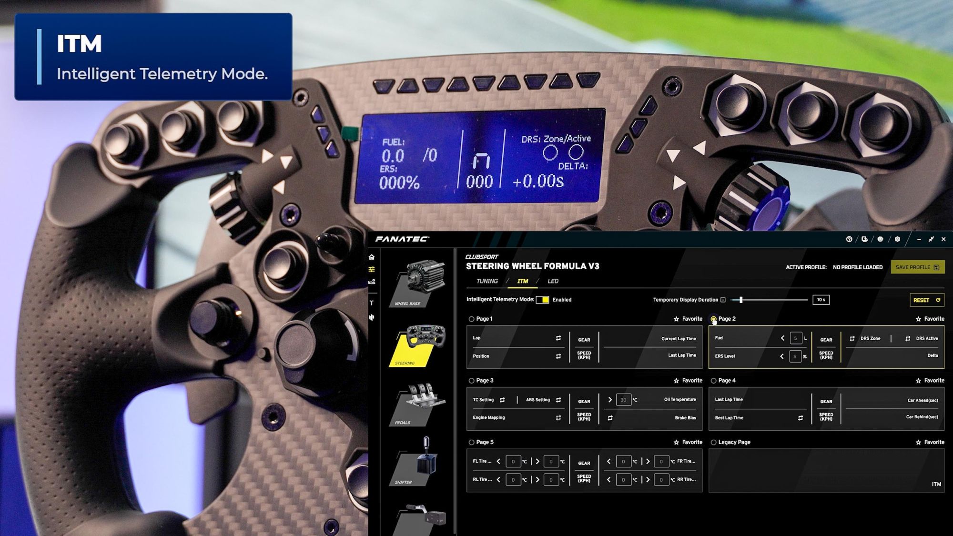Image resolution: width=953 pixels, height=536 pixels.
Task: Decrease ERS Level with left chevron
Action: pyautogui.click(x=782, y=356)
